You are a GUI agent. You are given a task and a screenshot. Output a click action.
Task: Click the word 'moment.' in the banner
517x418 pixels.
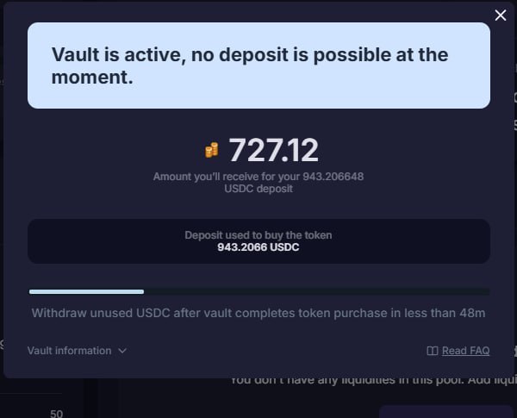tap(92, 78)
